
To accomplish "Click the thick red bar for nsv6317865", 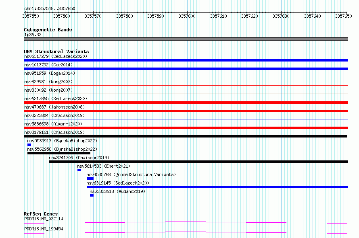I will click(x=186, y=103).
